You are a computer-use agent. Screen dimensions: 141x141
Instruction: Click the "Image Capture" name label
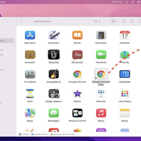click(54, 102)
